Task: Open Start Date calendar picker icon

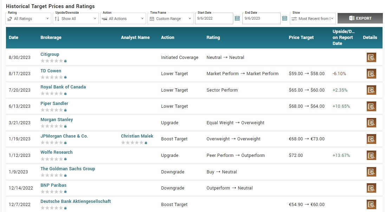Action: (237, 19)
